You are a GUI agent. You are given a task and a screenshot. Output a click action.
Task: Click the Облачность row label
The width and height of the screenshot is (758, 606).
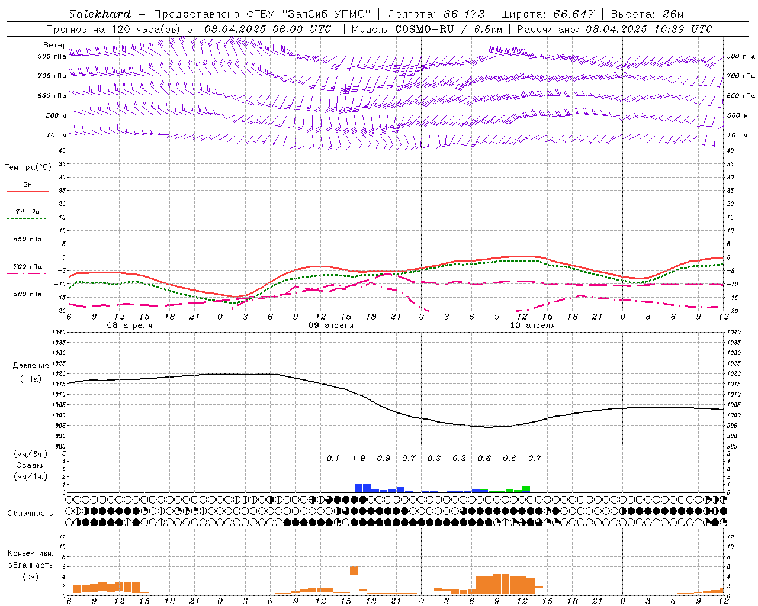click(x=30, y=514)
